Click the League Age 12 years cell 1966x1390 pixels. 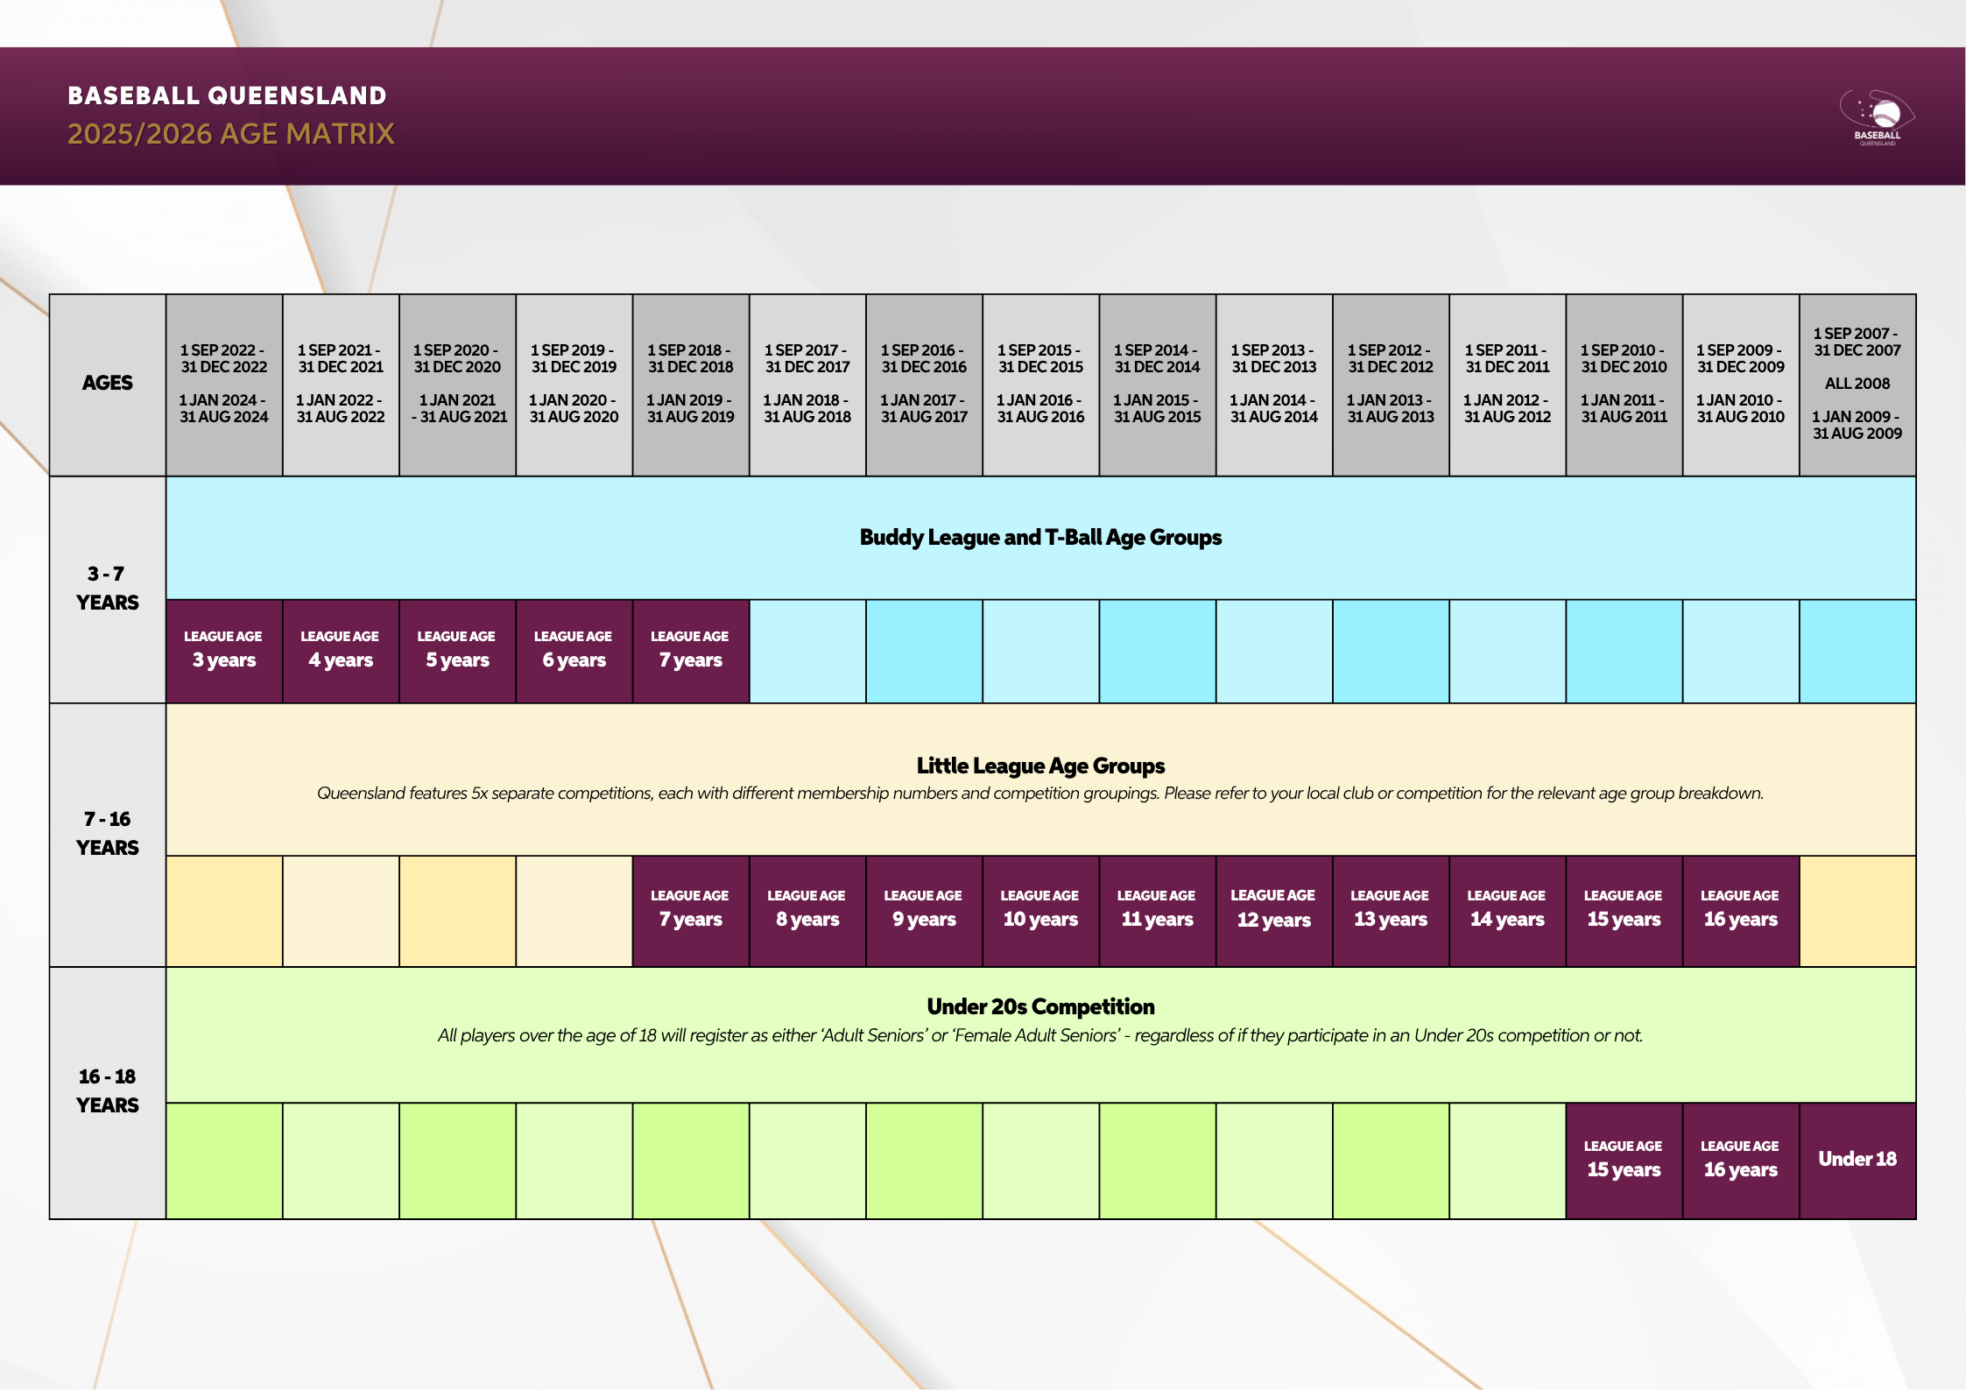tap(1273, 909)
